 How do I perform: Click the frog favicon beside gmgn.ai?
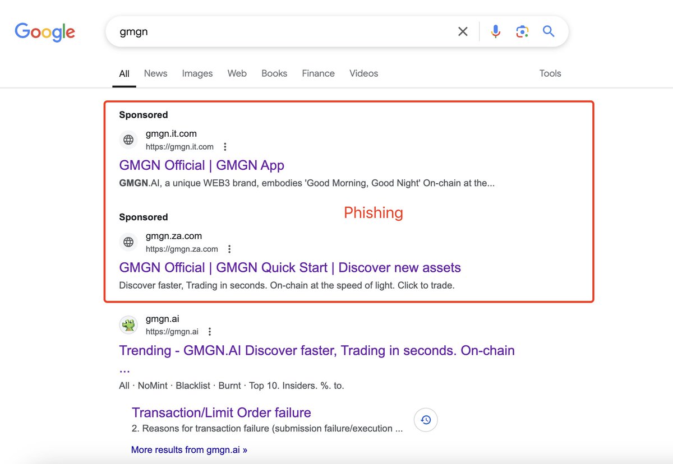(128, 325)
